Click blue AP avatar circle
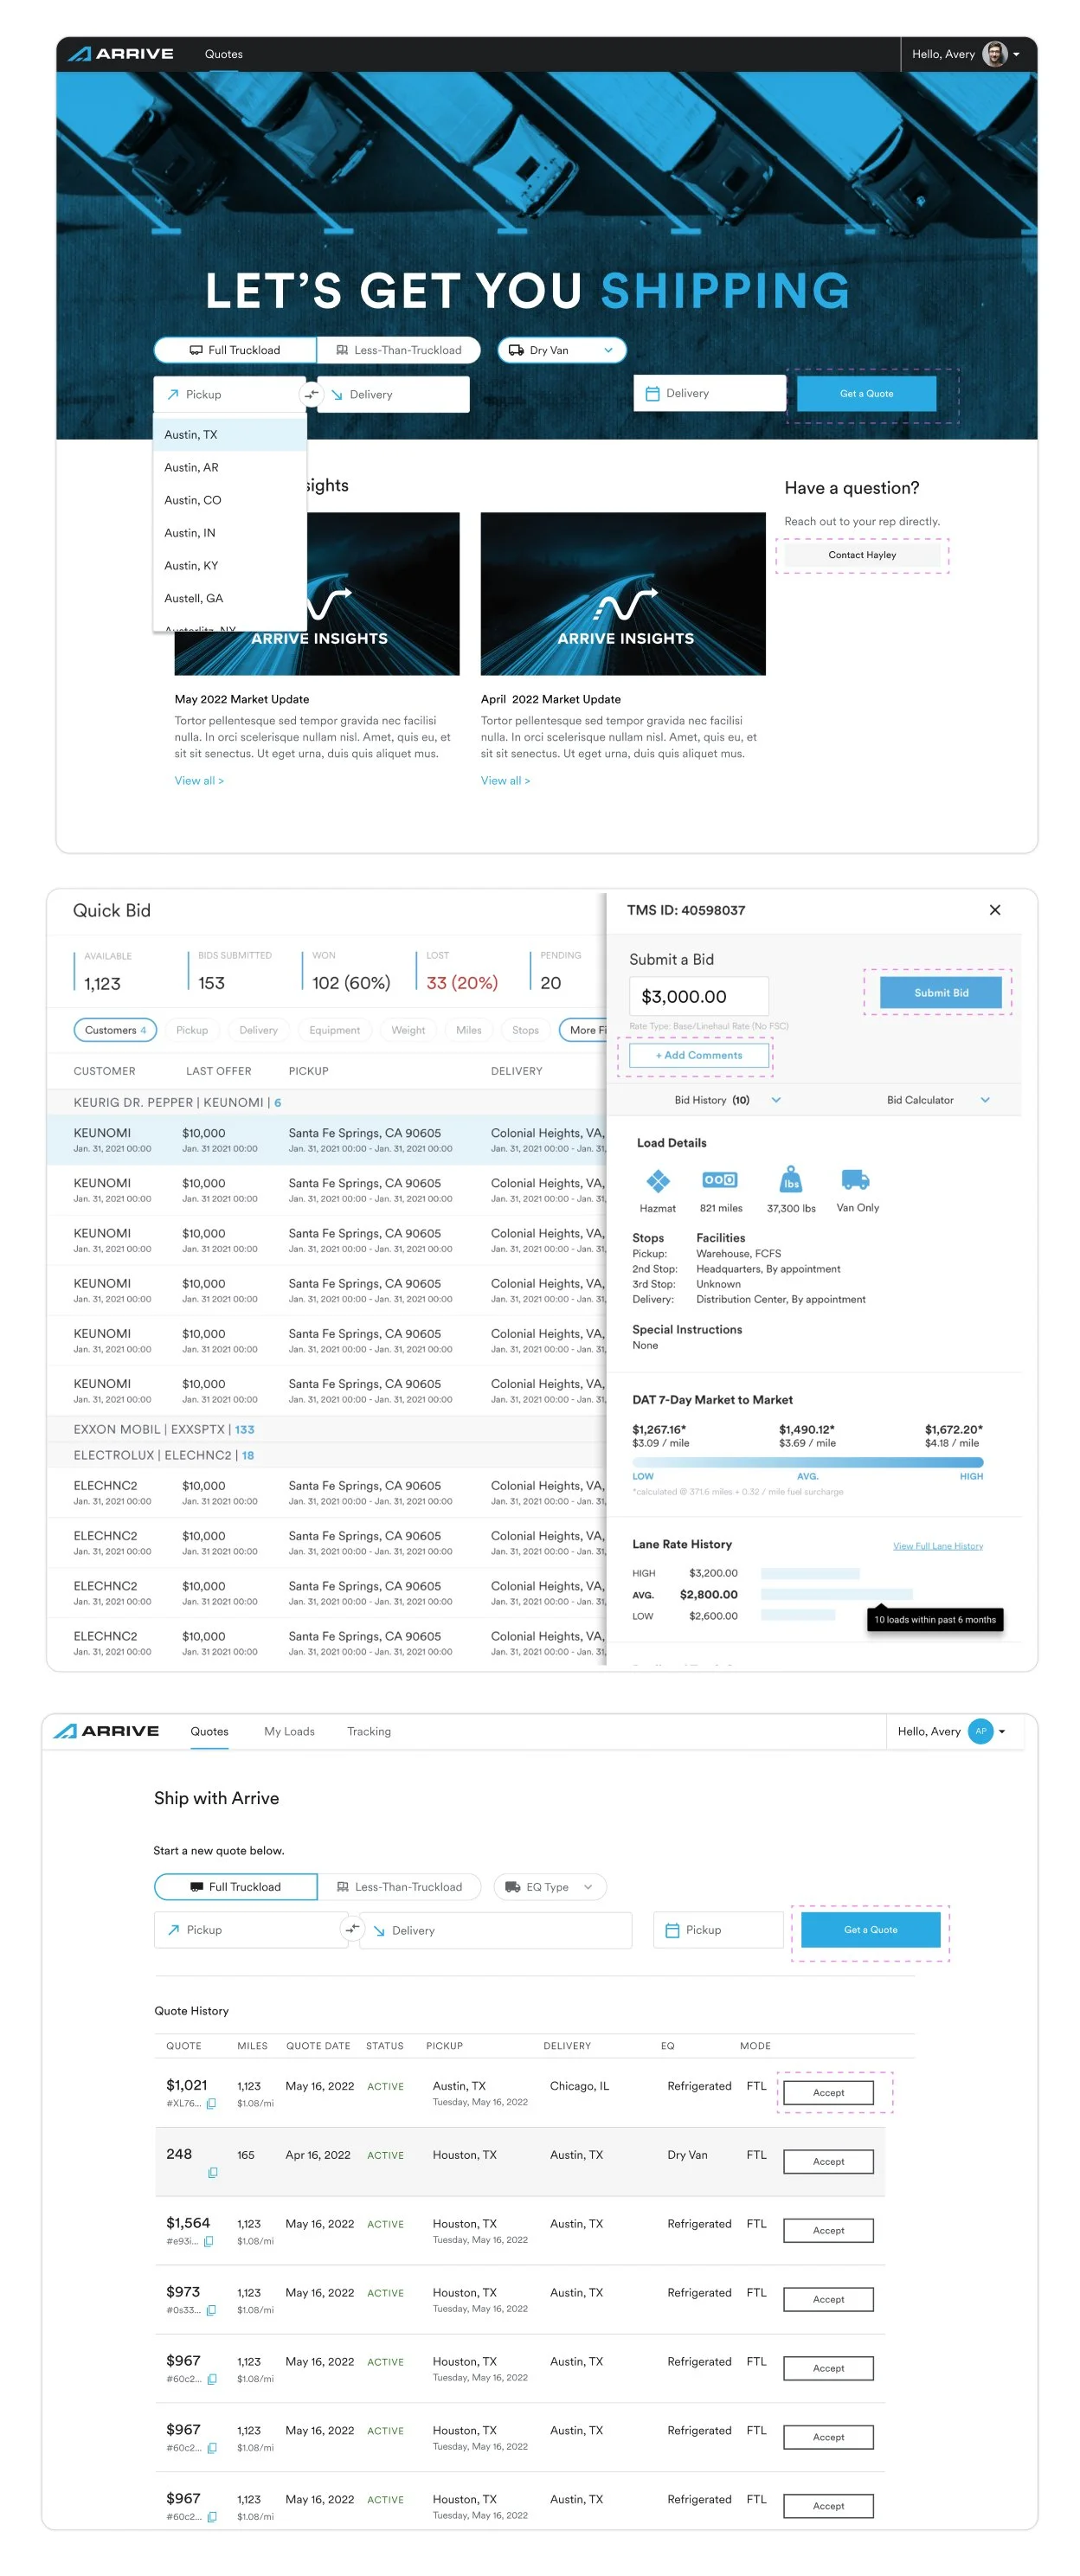The width and height of the screenshot is (1080, 2576). [x=981, y=1731]
